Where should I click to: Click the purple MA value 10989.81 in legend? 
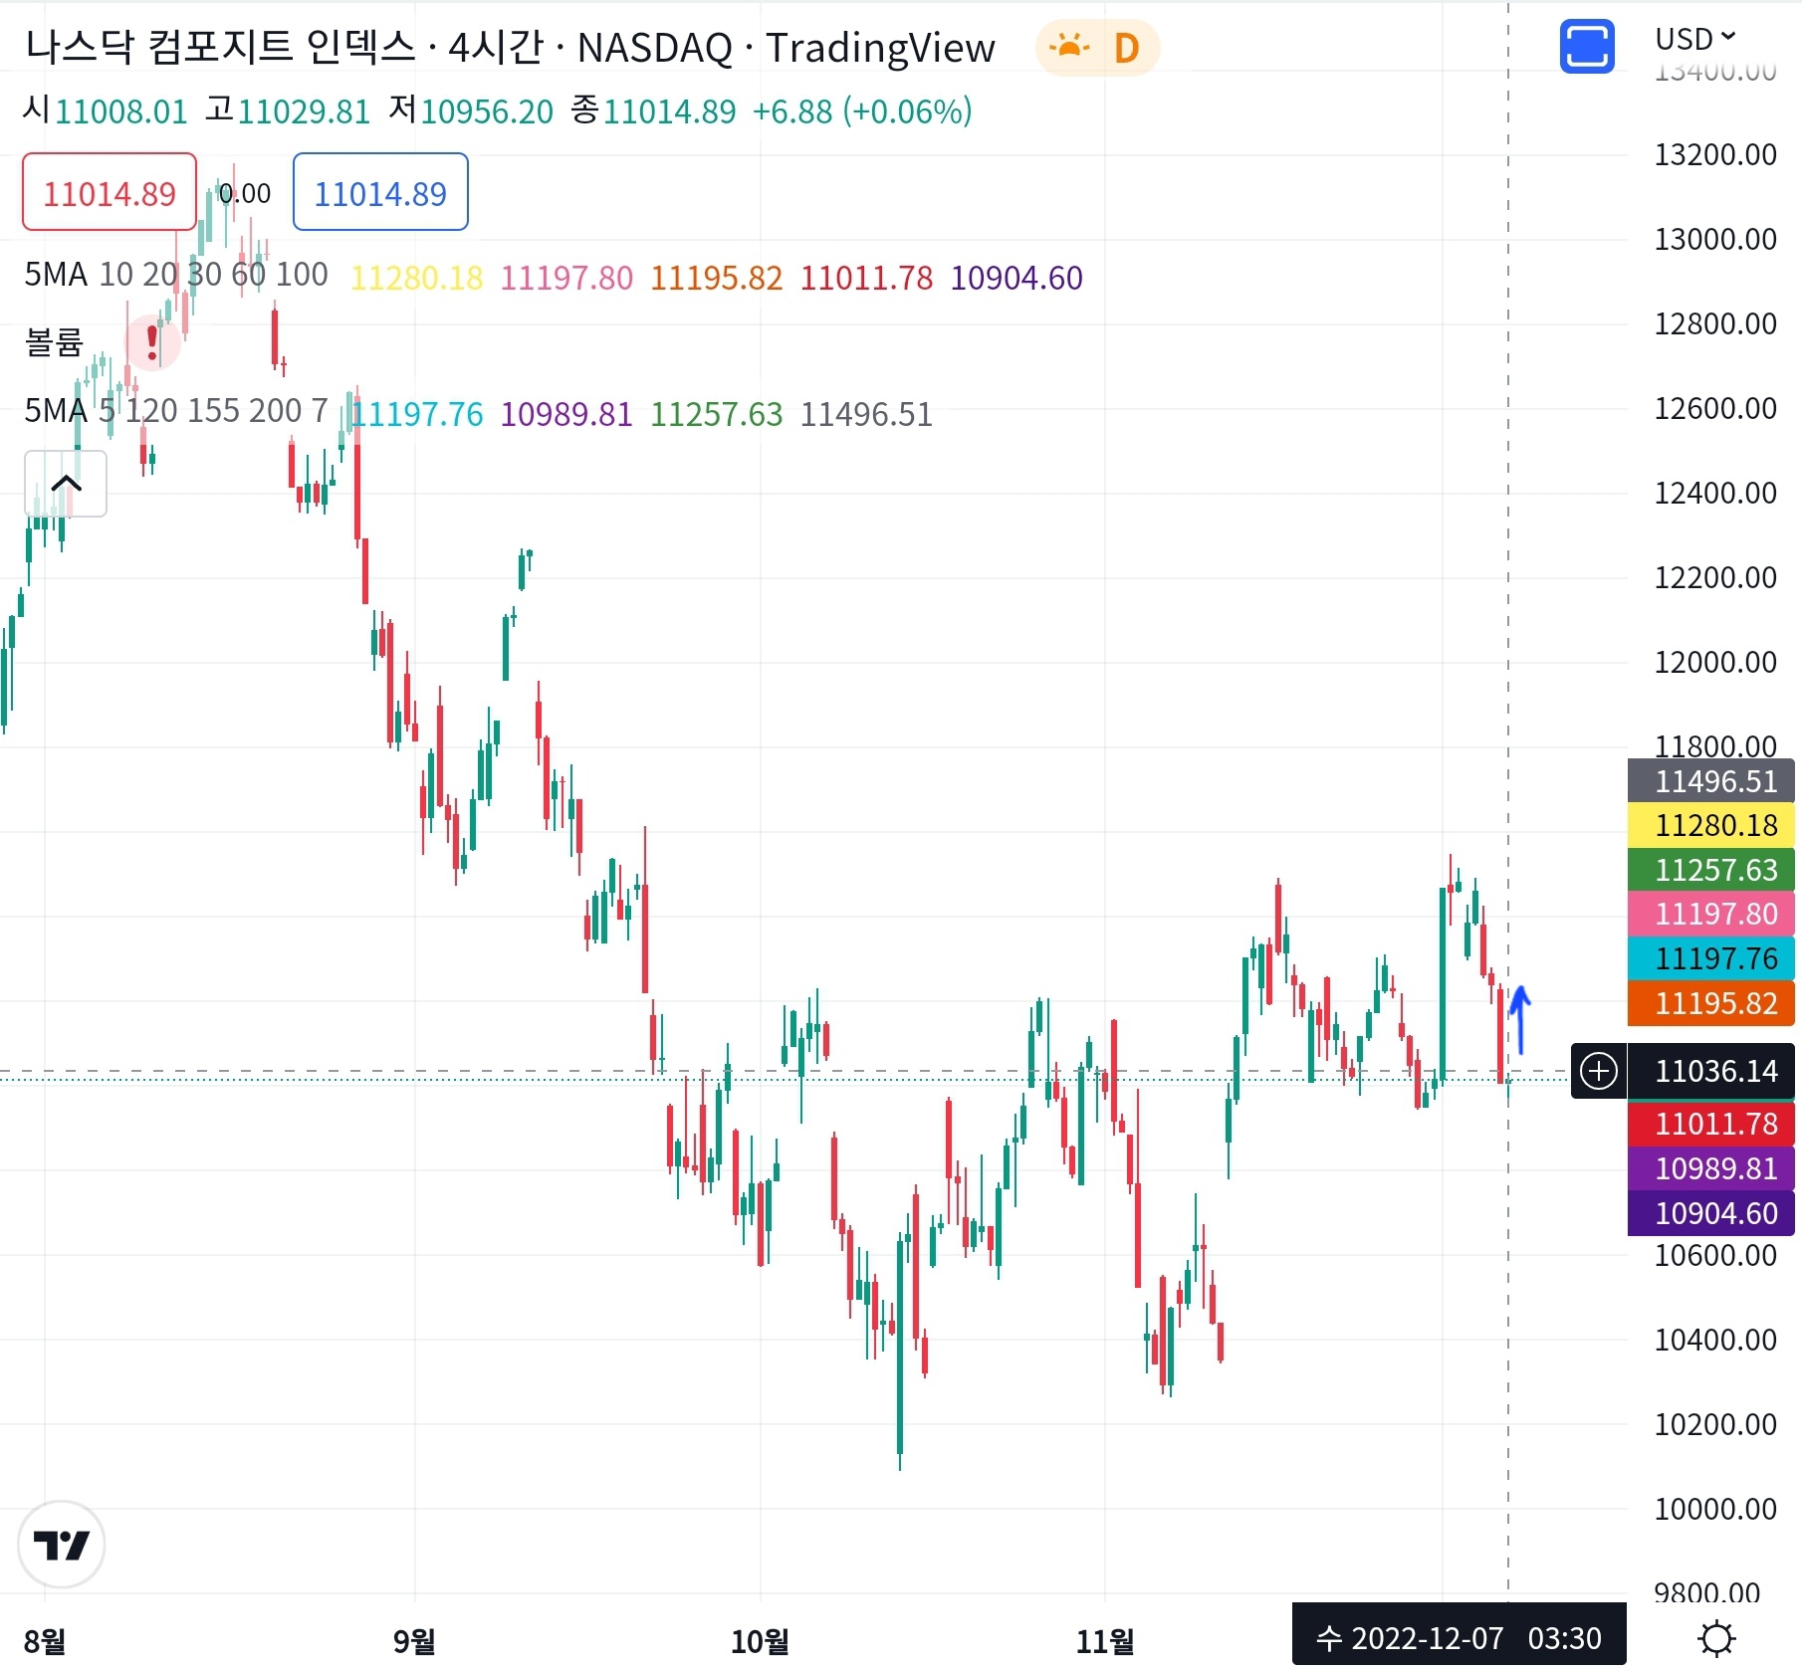click(566, 414)
